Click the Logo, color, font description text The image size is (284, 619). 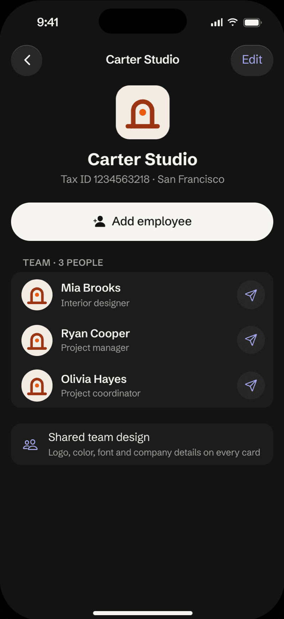point(154,452)
